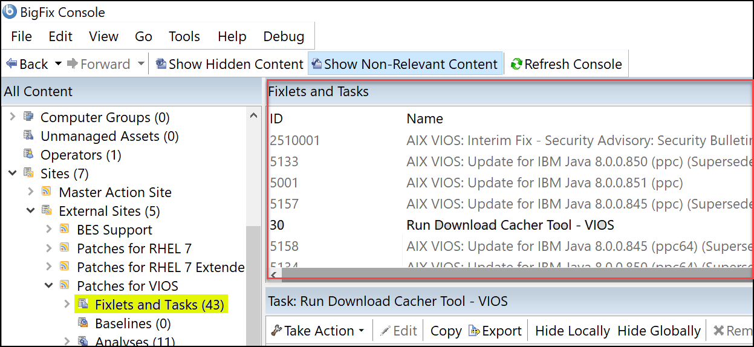Open the Take Action dropdown arrow
This screenshot has height=347, width=754.
tap(362, 331)
